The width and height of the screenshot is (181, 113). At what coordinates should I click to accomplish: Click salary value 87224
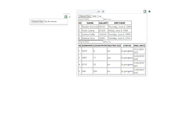(103, 31)
